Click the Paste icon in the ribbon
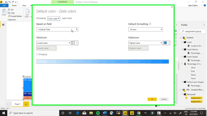The width and height of the screenshot is (207, 116). 4,11
